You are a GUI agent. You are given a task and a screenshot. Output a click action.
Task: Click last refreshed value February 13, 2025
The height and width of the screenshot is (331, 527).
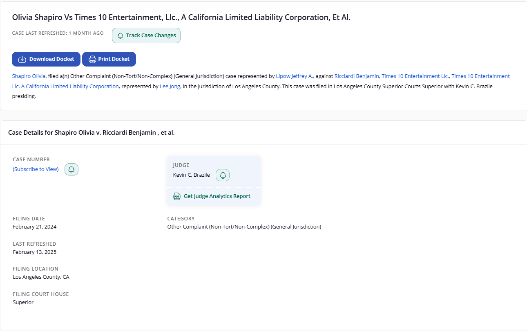pyautogui.click(x=35, y=252)
